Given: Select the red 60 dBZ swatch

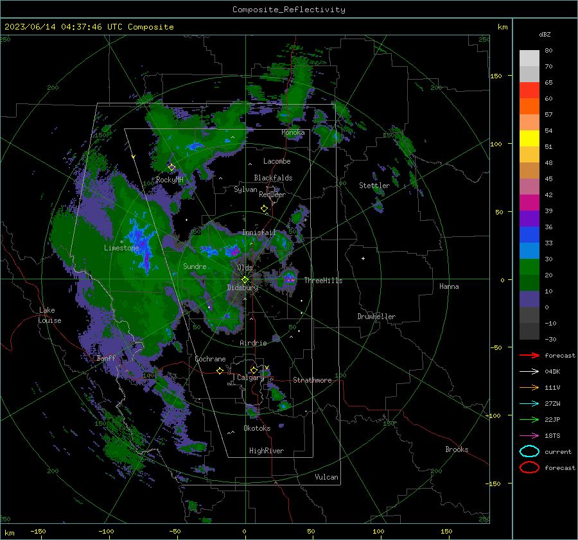Looking at the screenshot, I should pos(529,91).
